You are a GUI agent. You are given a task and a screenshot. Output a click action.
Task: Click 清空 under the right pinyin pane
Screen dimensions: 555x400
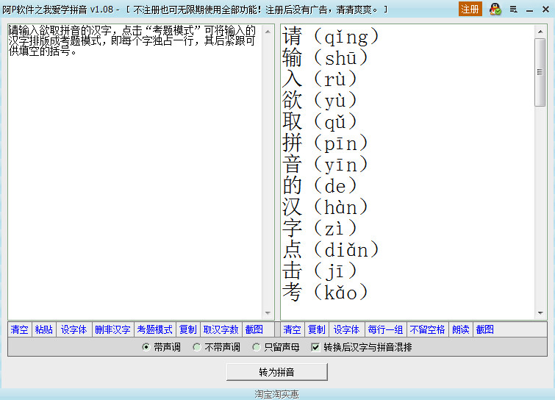click(293, 329)
